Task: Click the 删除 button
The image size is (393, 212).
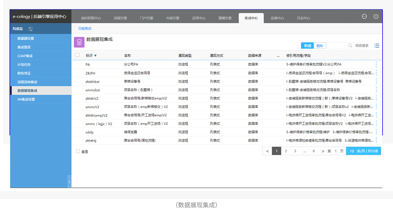Action: coord(320,46)
